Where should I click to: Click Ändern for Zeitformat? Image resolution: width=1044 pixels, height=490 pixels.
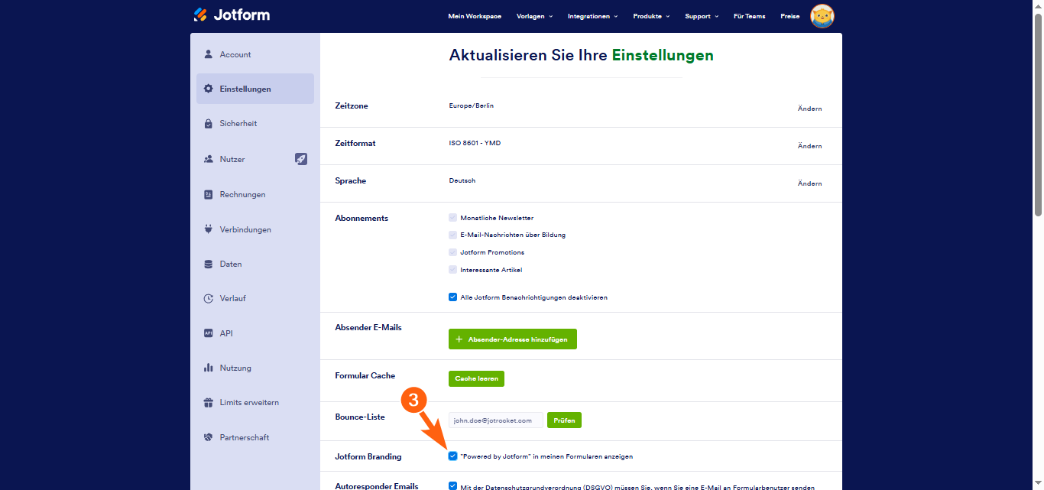pyautogui.click(x=809, y=146)
